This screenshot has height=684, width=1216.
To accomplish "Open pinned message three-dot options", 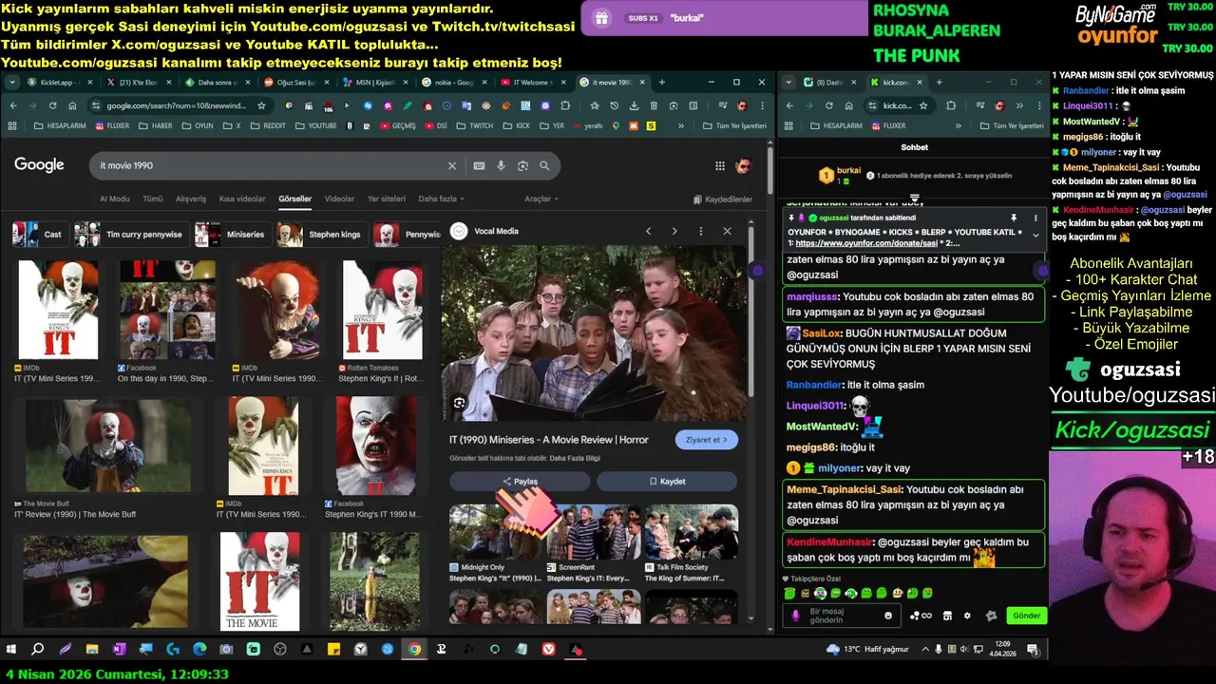I will click(x=1035, y=218).
